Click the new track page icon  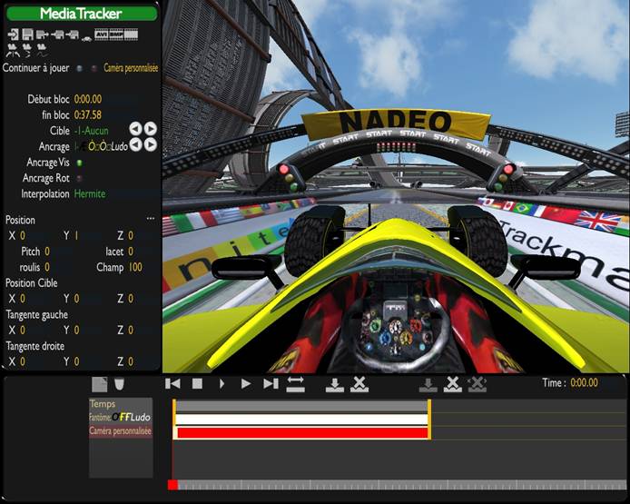pyautogui.click(x=99, y=384)
